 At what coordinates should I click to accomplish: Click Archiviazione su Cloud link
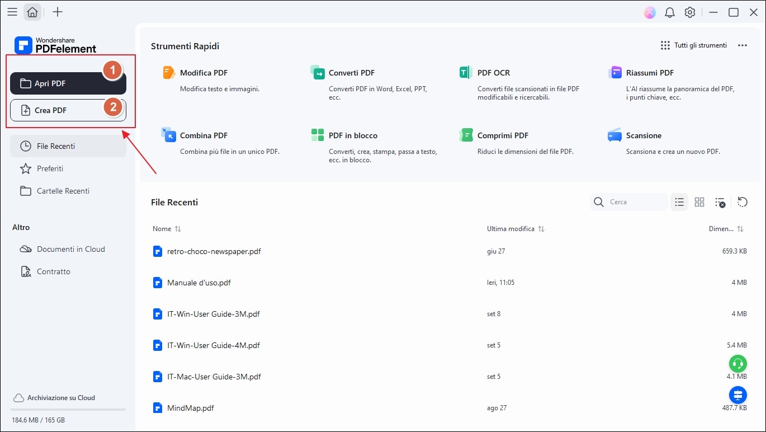coord(54,398)
